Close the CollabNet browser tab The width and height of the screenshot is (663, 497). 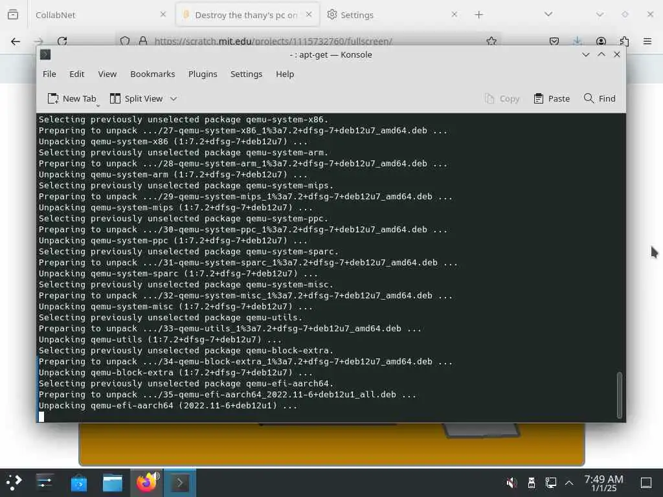(x=163, y=14)
